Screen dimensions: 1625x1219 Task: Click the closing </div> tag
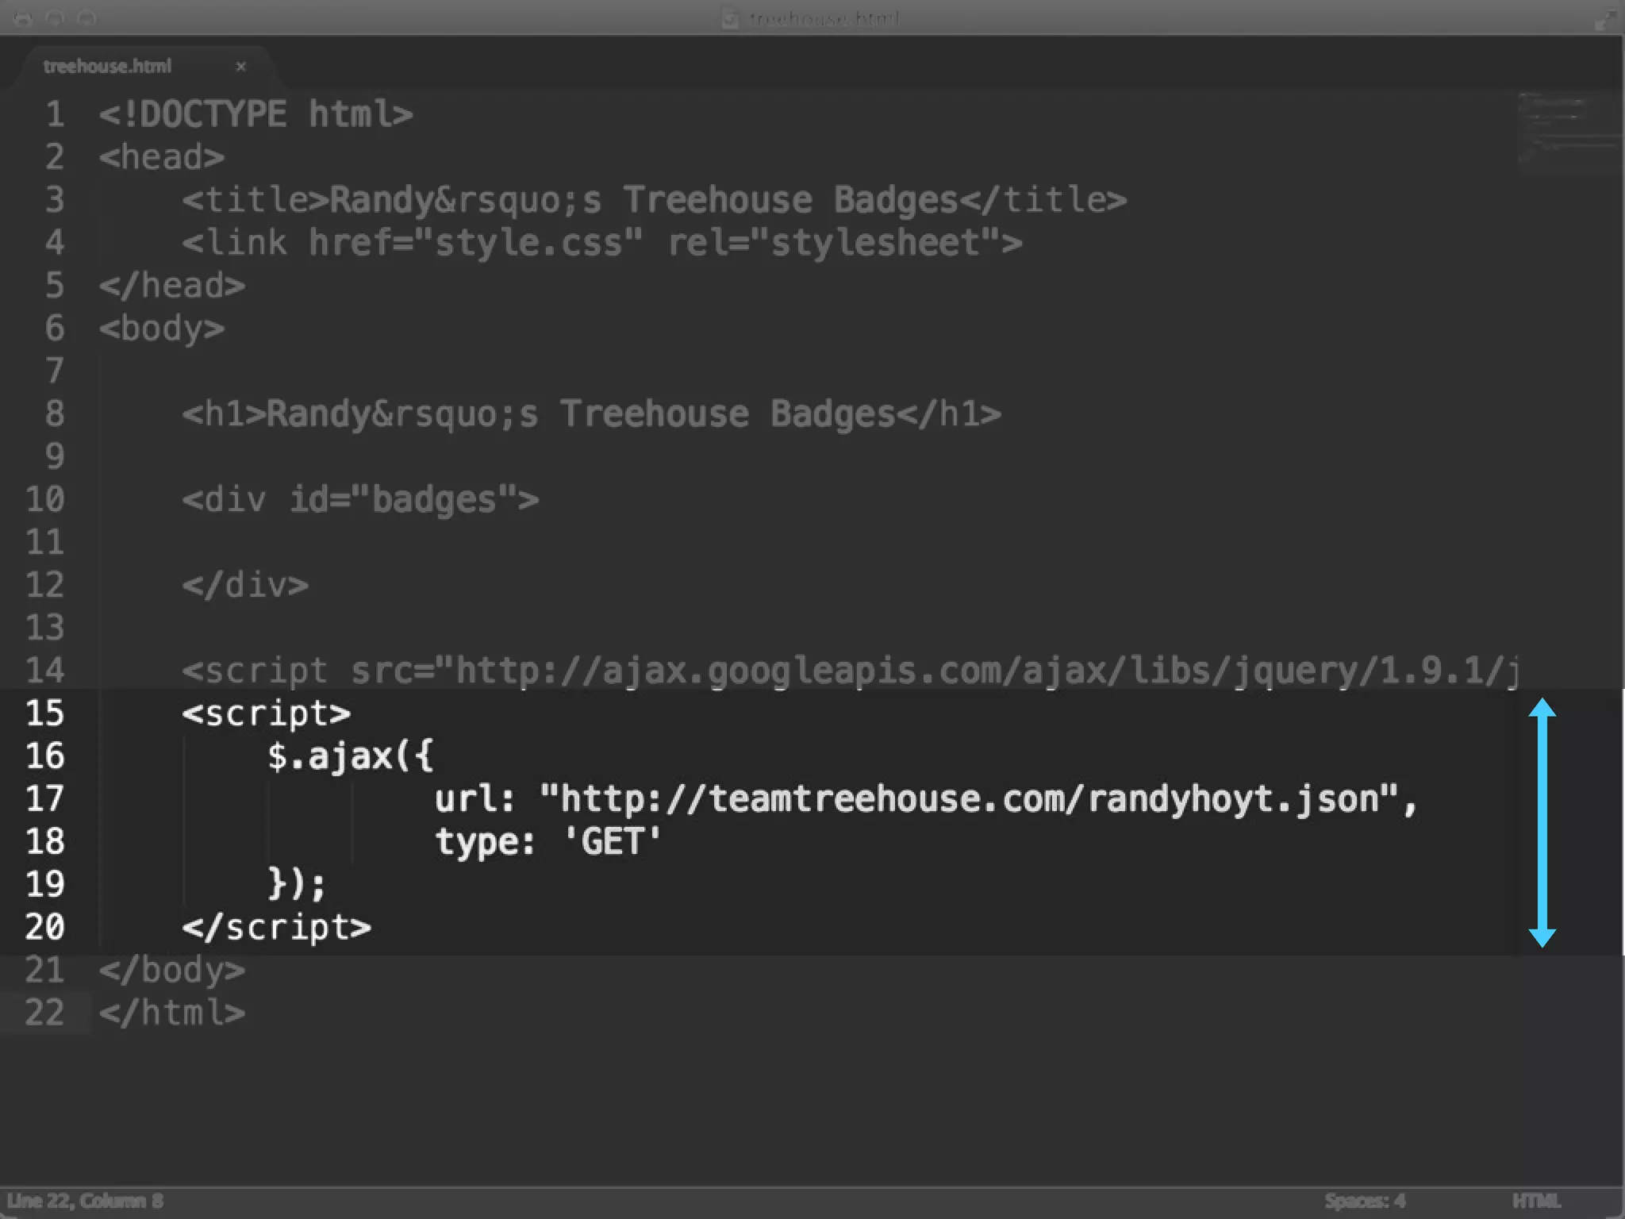coord(245,586)
